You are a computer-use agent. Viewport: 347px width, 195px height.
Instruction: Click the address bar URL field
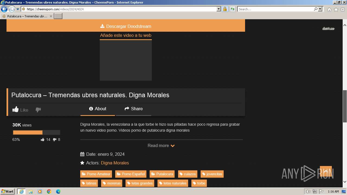[119, 9]
